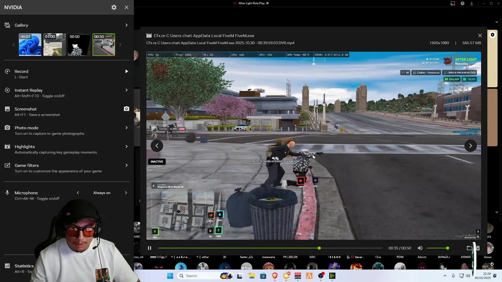Switch microphone mode with left chevron
This screenshot has height=282, width=502.
[x=78, y=193]
